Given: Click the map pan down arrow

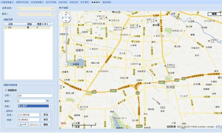Looking at the screenshot, I should coord(66,21).
